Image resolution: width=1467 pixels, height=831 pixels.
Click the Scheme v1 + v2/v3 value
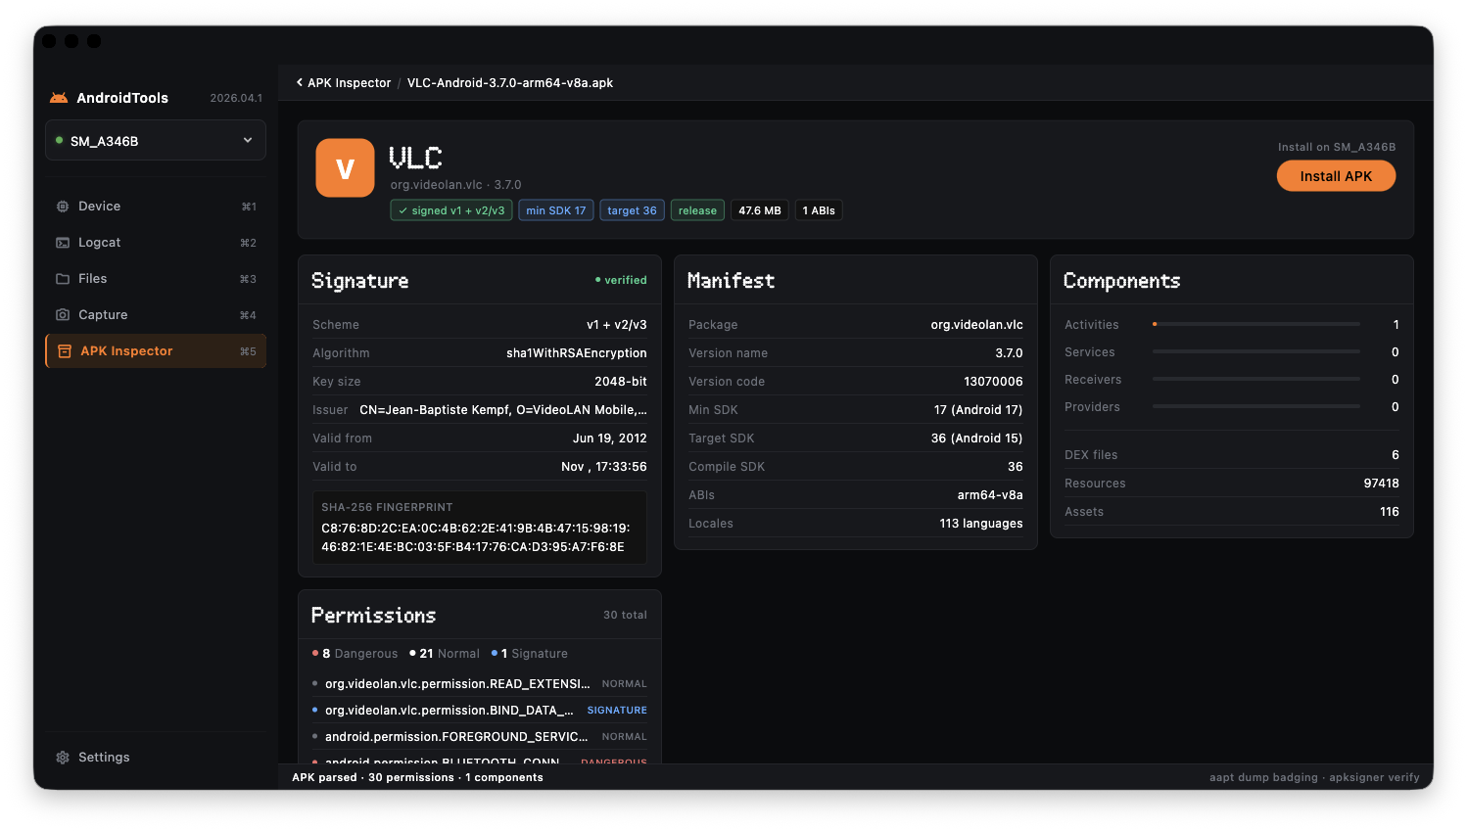click(617, 325)
